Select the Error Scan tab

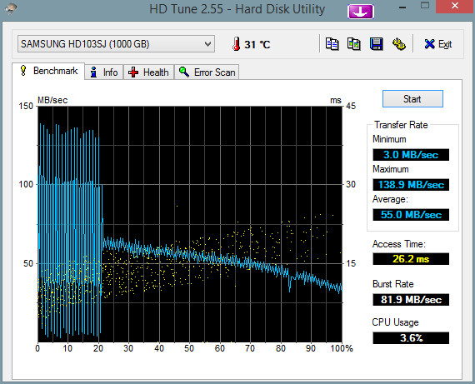pos(207,72)
